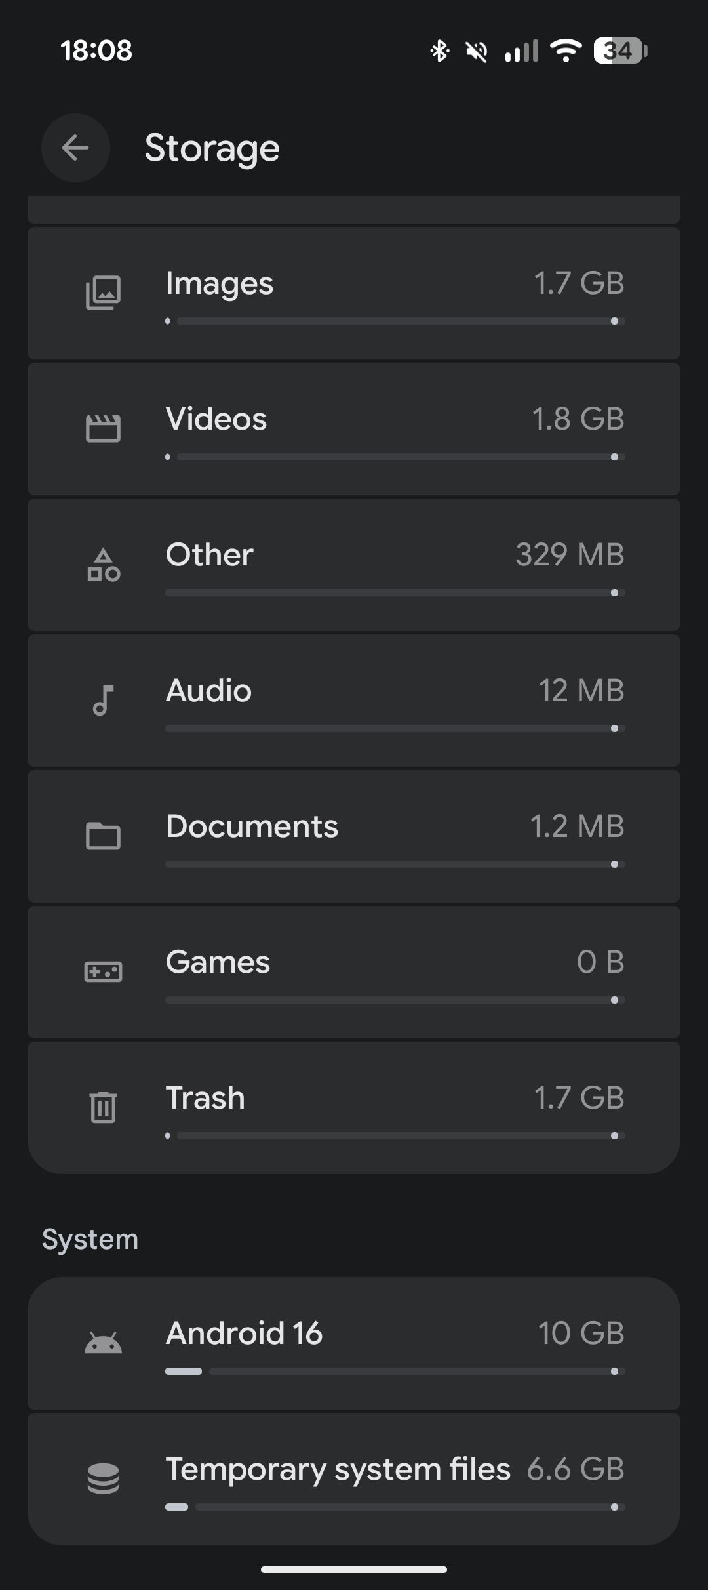Tap the Storage page title
This screenshot has width=708, height=1590.
click(212, 148)
